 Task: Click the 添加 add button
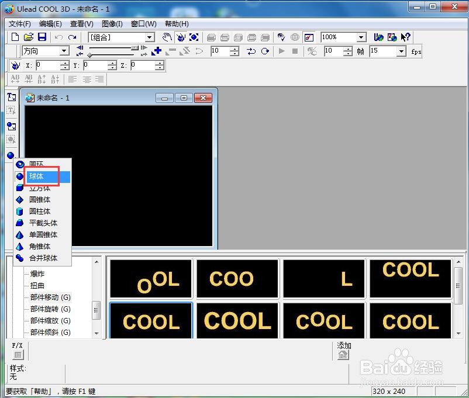click(x=343, y=355)
